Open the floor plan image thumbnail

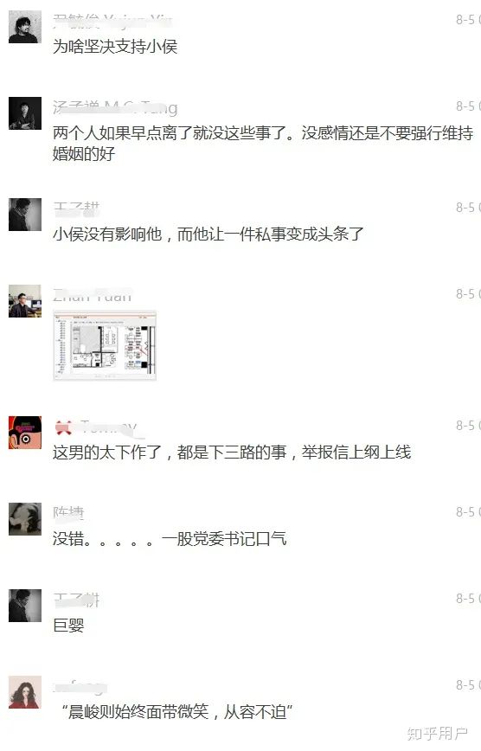pyautogui.click(x=105, y=345)
